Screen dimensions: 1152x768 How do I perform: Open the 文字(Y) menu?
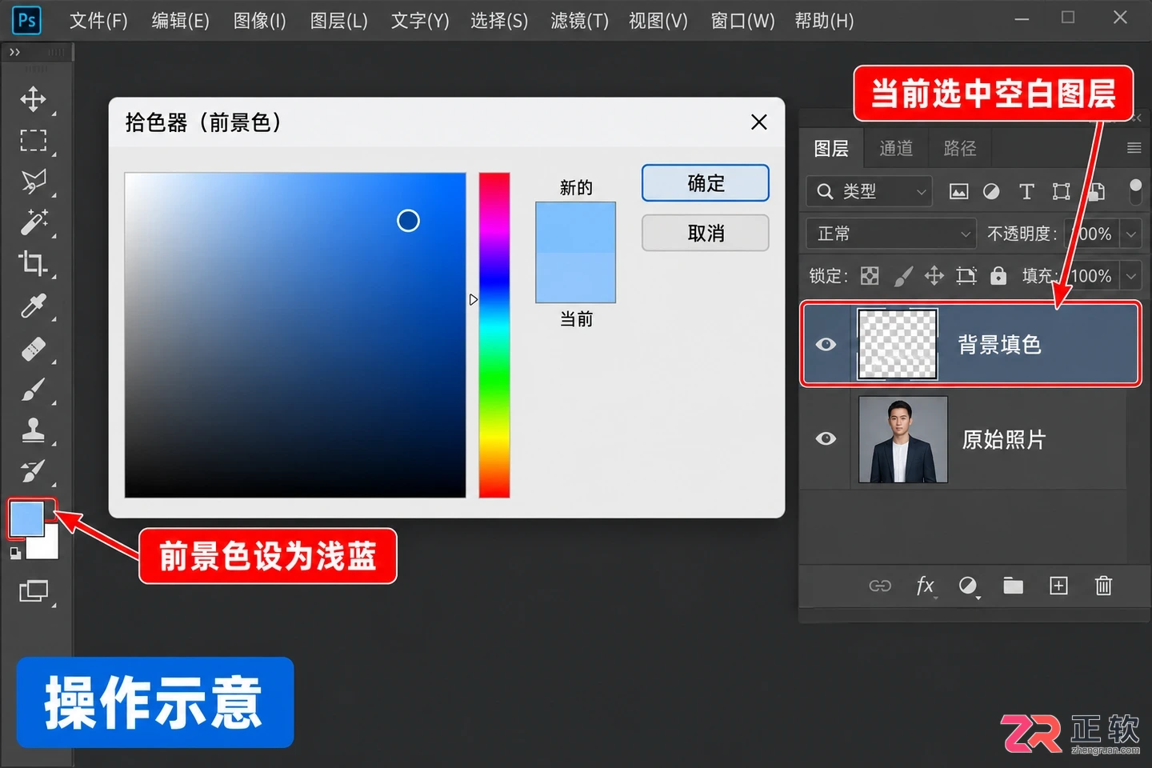tap(420, 21)
